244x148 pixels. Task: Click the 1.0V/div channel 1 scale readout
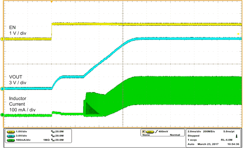21,132
